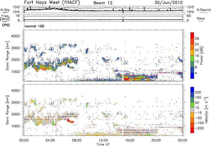Select the '12:00' time tick label
The image size is (211, 146).
click(x=103, y=140)
